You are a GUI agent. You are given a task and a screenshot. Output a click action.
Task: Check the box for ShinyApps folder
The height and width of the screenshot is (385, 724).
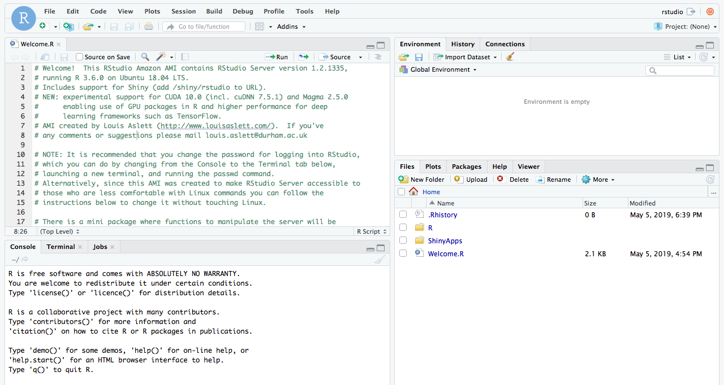click(403, 240)
